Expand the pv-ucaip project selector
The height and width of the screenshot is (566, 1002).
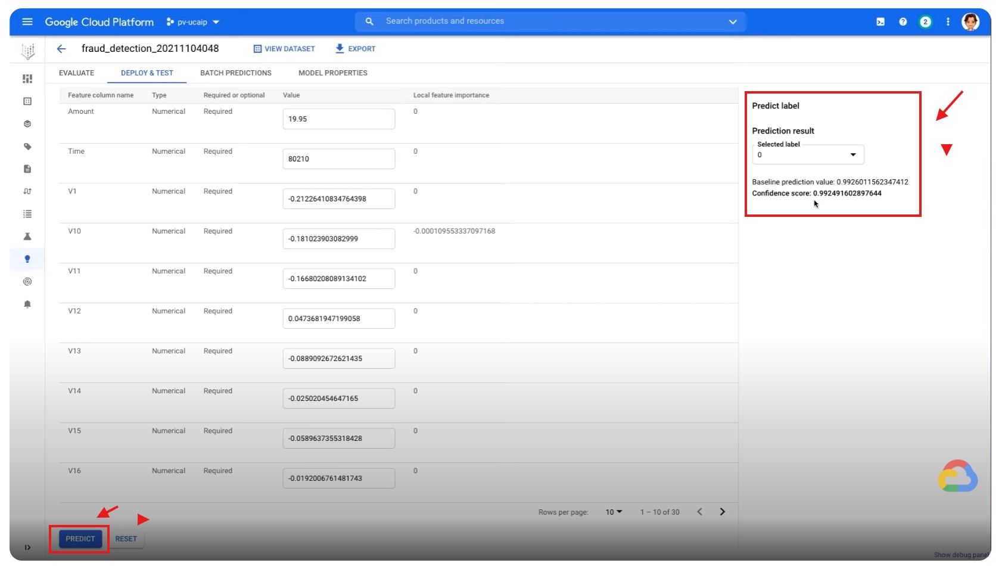(193, 22)
